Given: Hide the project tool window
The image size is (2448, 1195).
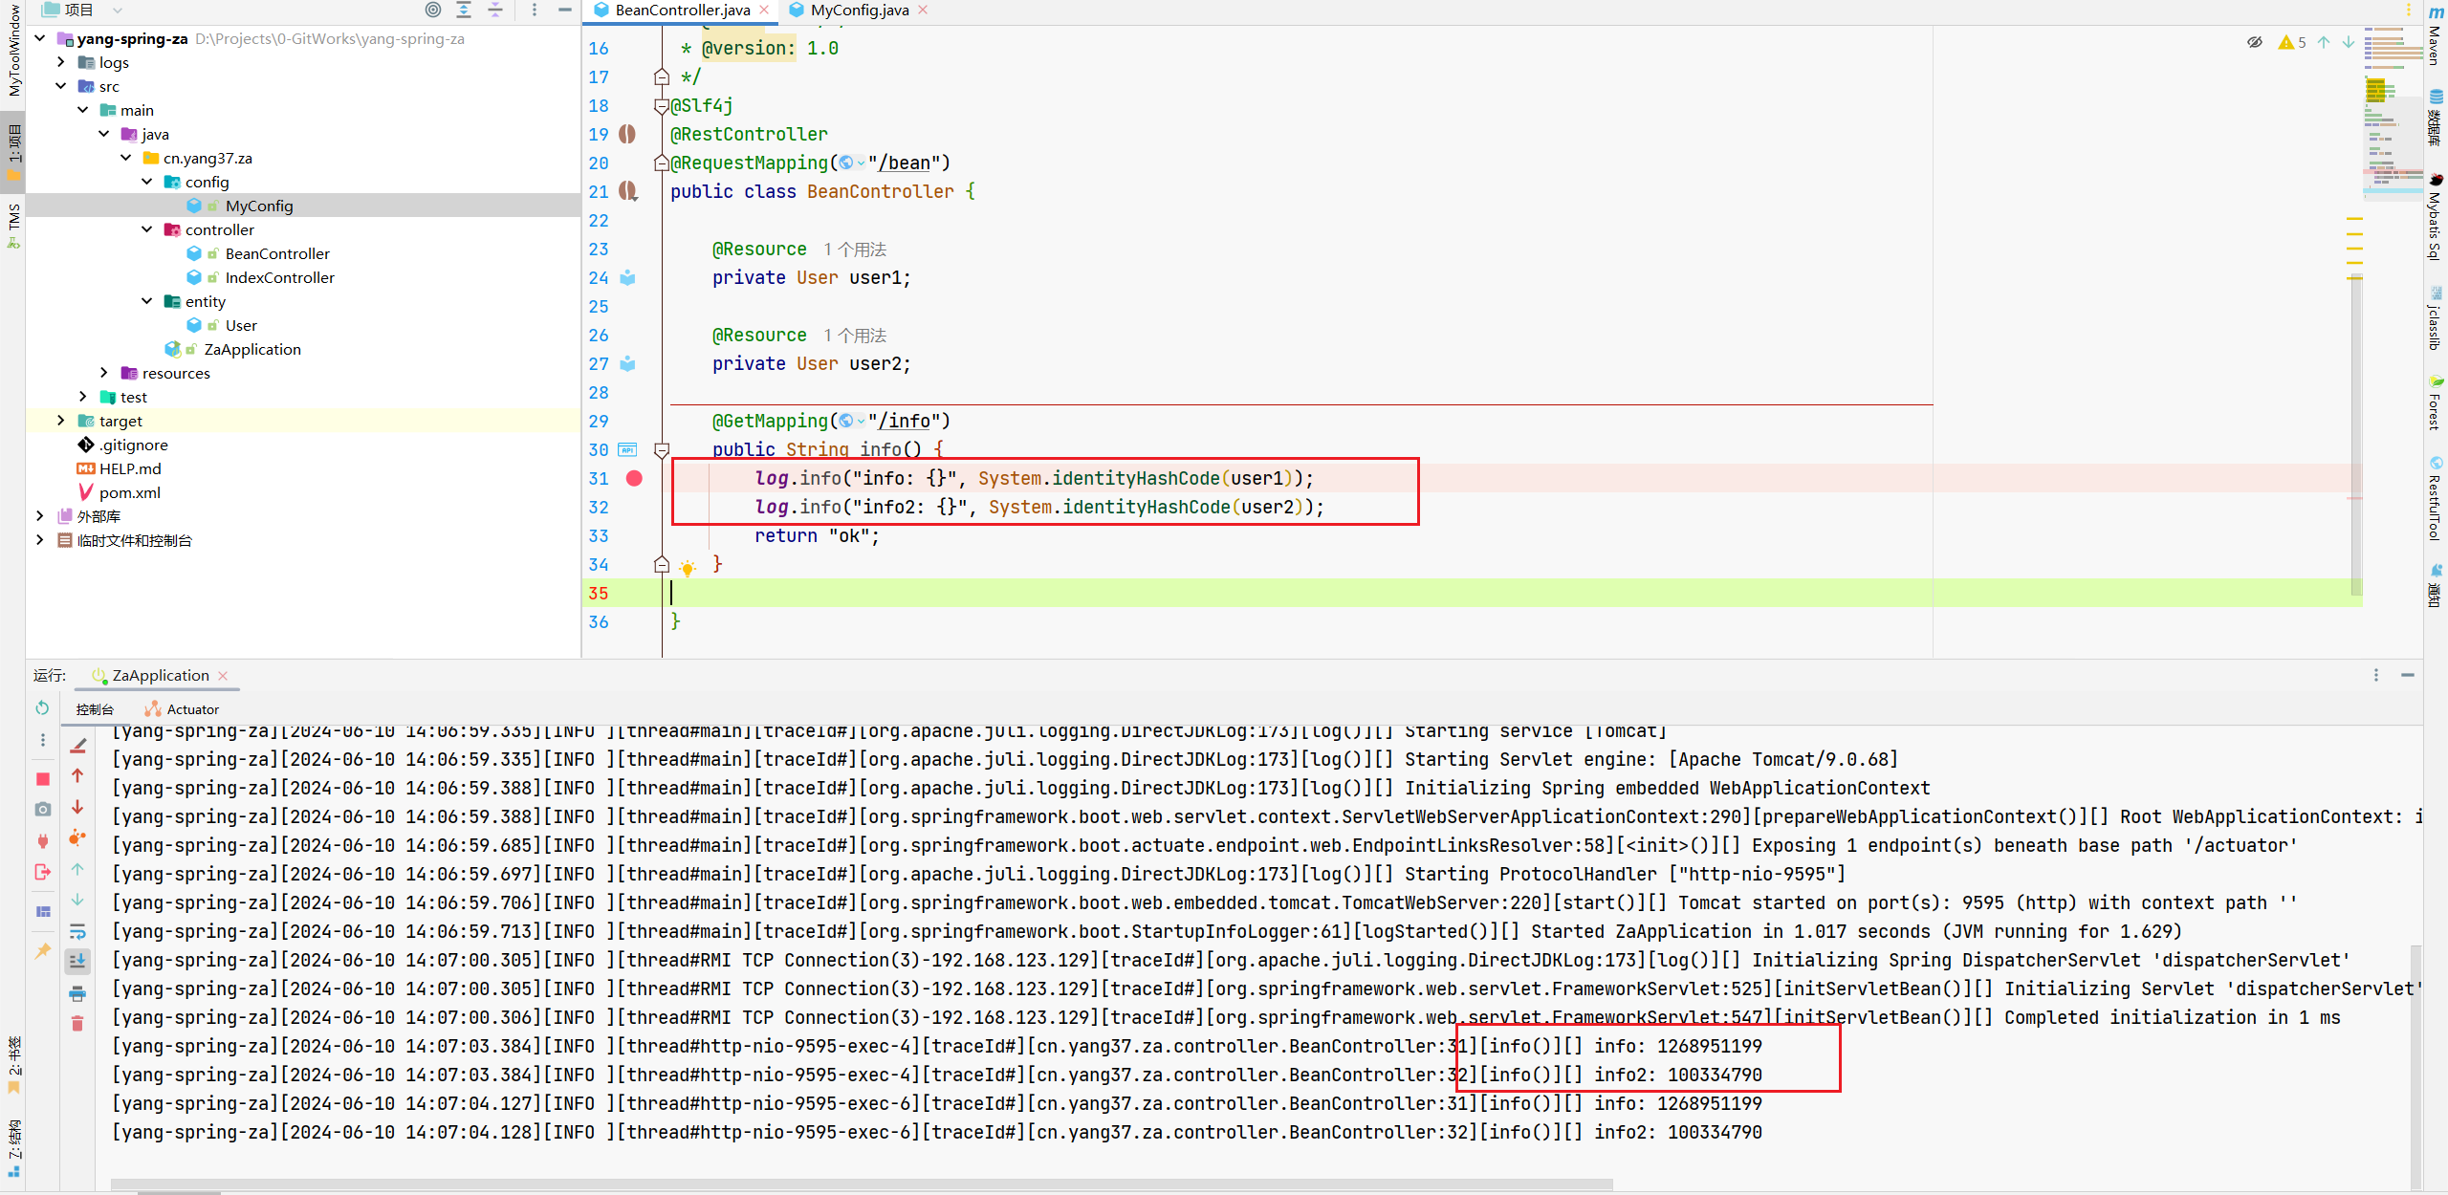Looking at the screenshot, I should point(565,10).
